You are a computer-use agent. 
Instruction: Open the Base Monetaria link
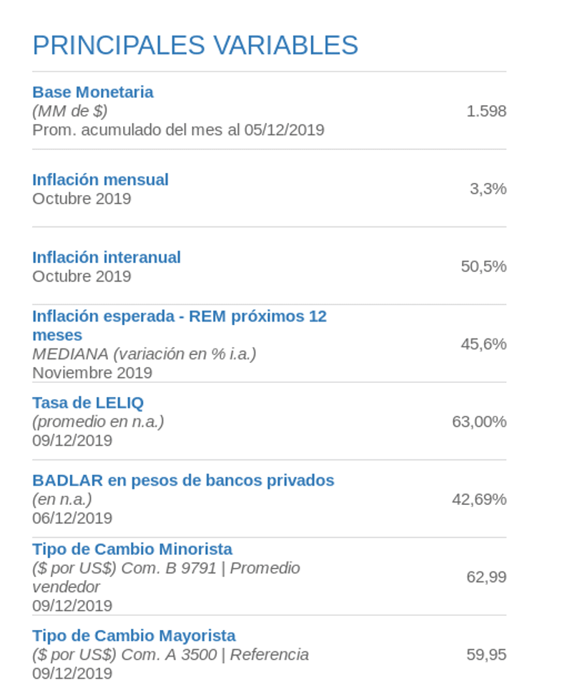click(x=93, y=92)
